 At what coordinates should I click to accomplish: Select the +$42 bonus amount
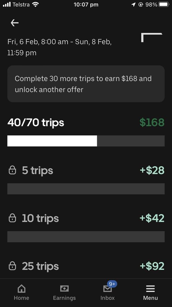coord(152,218)
